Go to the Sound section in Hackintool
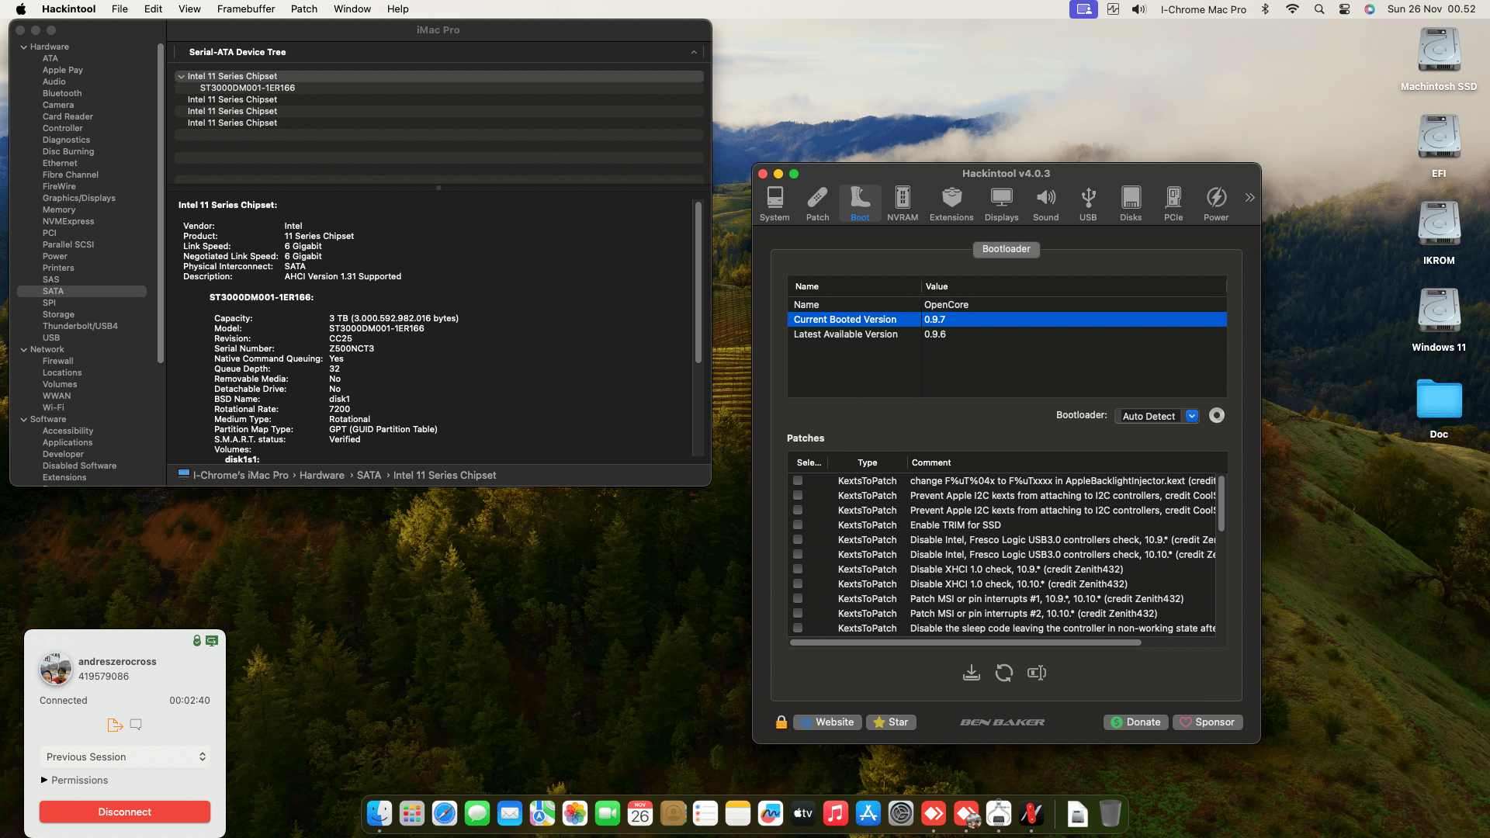 click(x=1046, y=204)
